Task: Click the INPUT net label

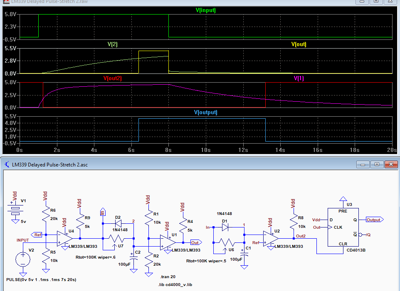Action: 23,240
